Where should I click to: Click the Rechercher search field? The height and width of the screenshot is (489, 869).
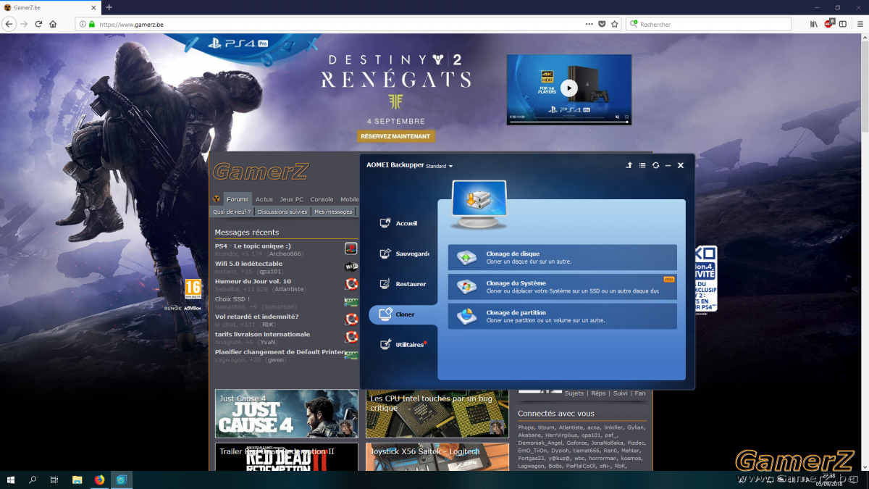coord(708,24)
